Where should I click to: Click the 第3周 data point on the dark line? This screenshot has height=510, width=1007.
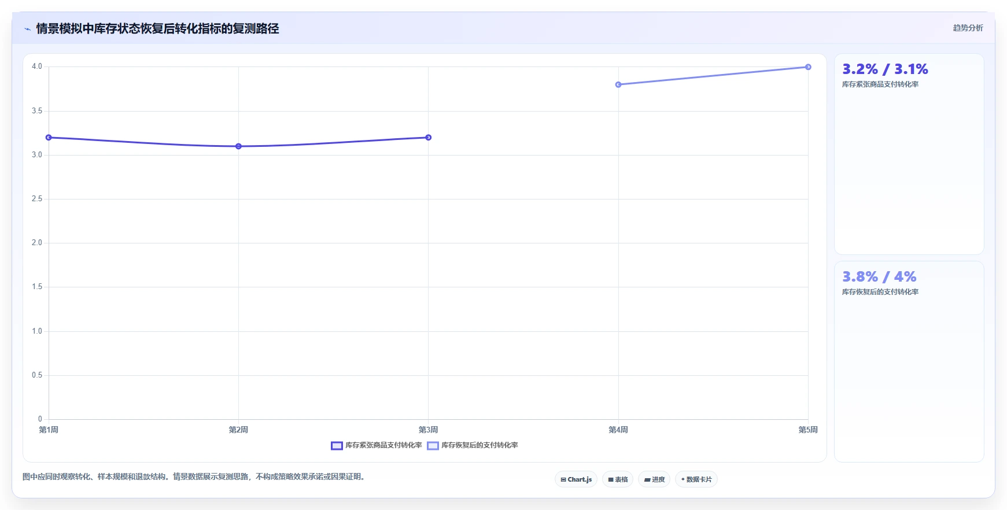click(x=428, y=138)
